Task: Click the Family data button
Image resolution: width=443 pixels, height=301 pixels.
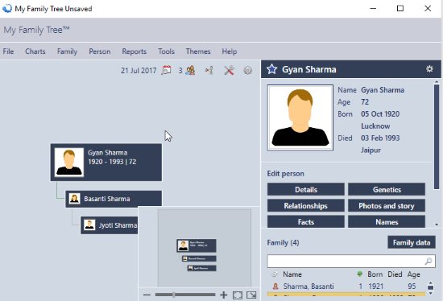Action: [412, 242]
